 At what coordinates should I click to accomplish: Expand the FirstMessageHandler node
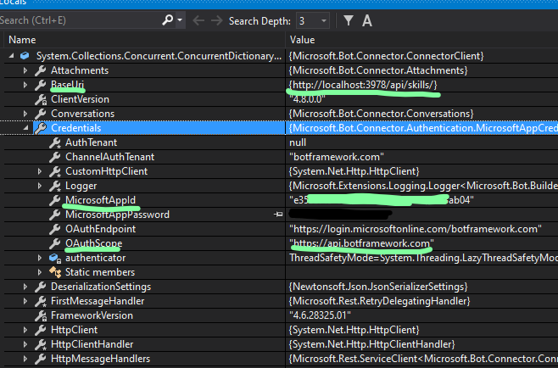25,301
